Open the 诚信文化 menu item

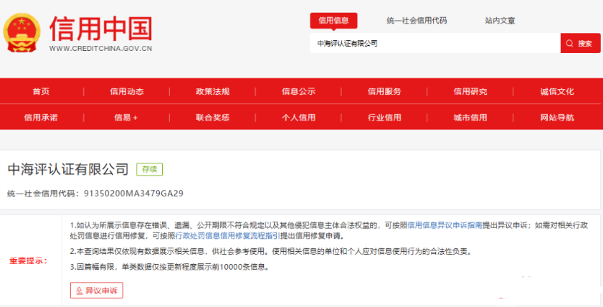coord(557,91)
